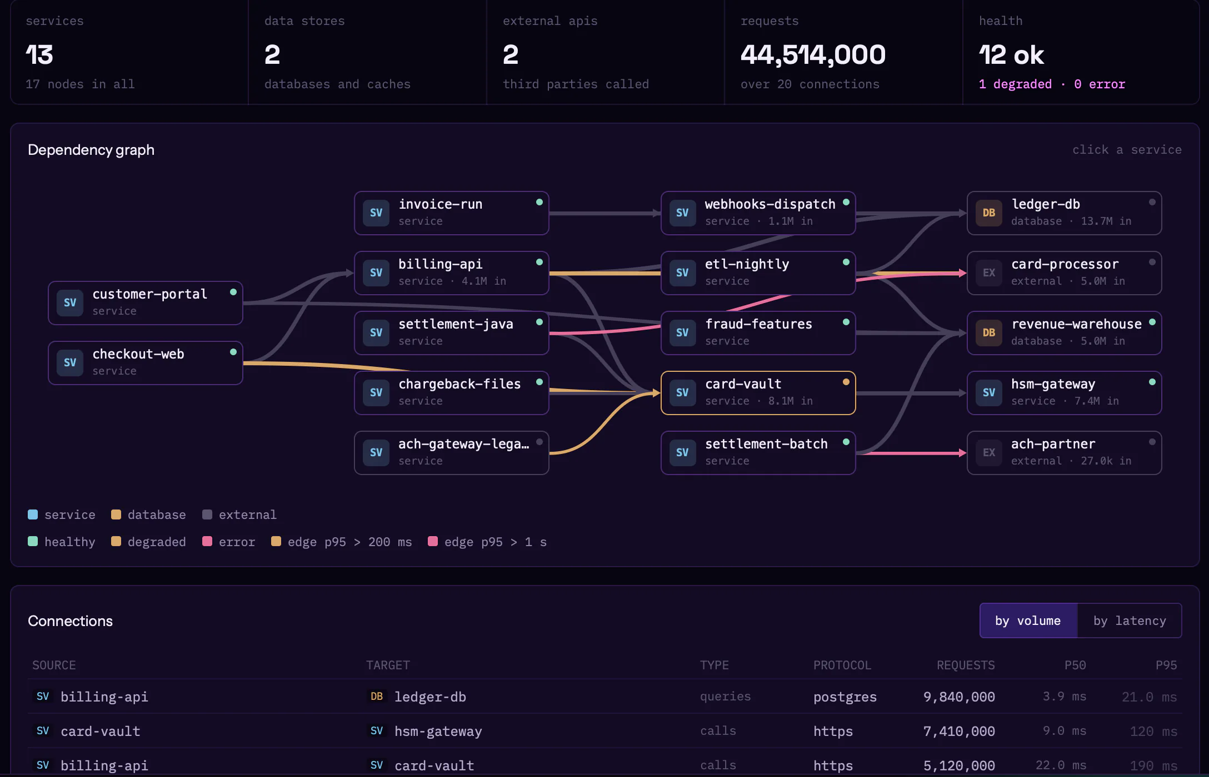Click the 9,840,000 requests value

pyautogui.click(x=959, y=697)
